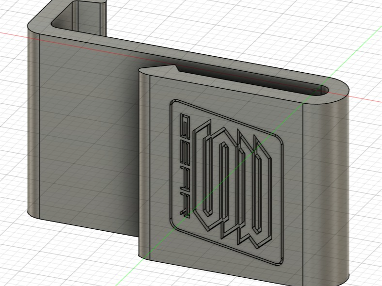382x286 pixels.
Task: Select the embossed logo badge on the clip
Action: coord(227,182)
